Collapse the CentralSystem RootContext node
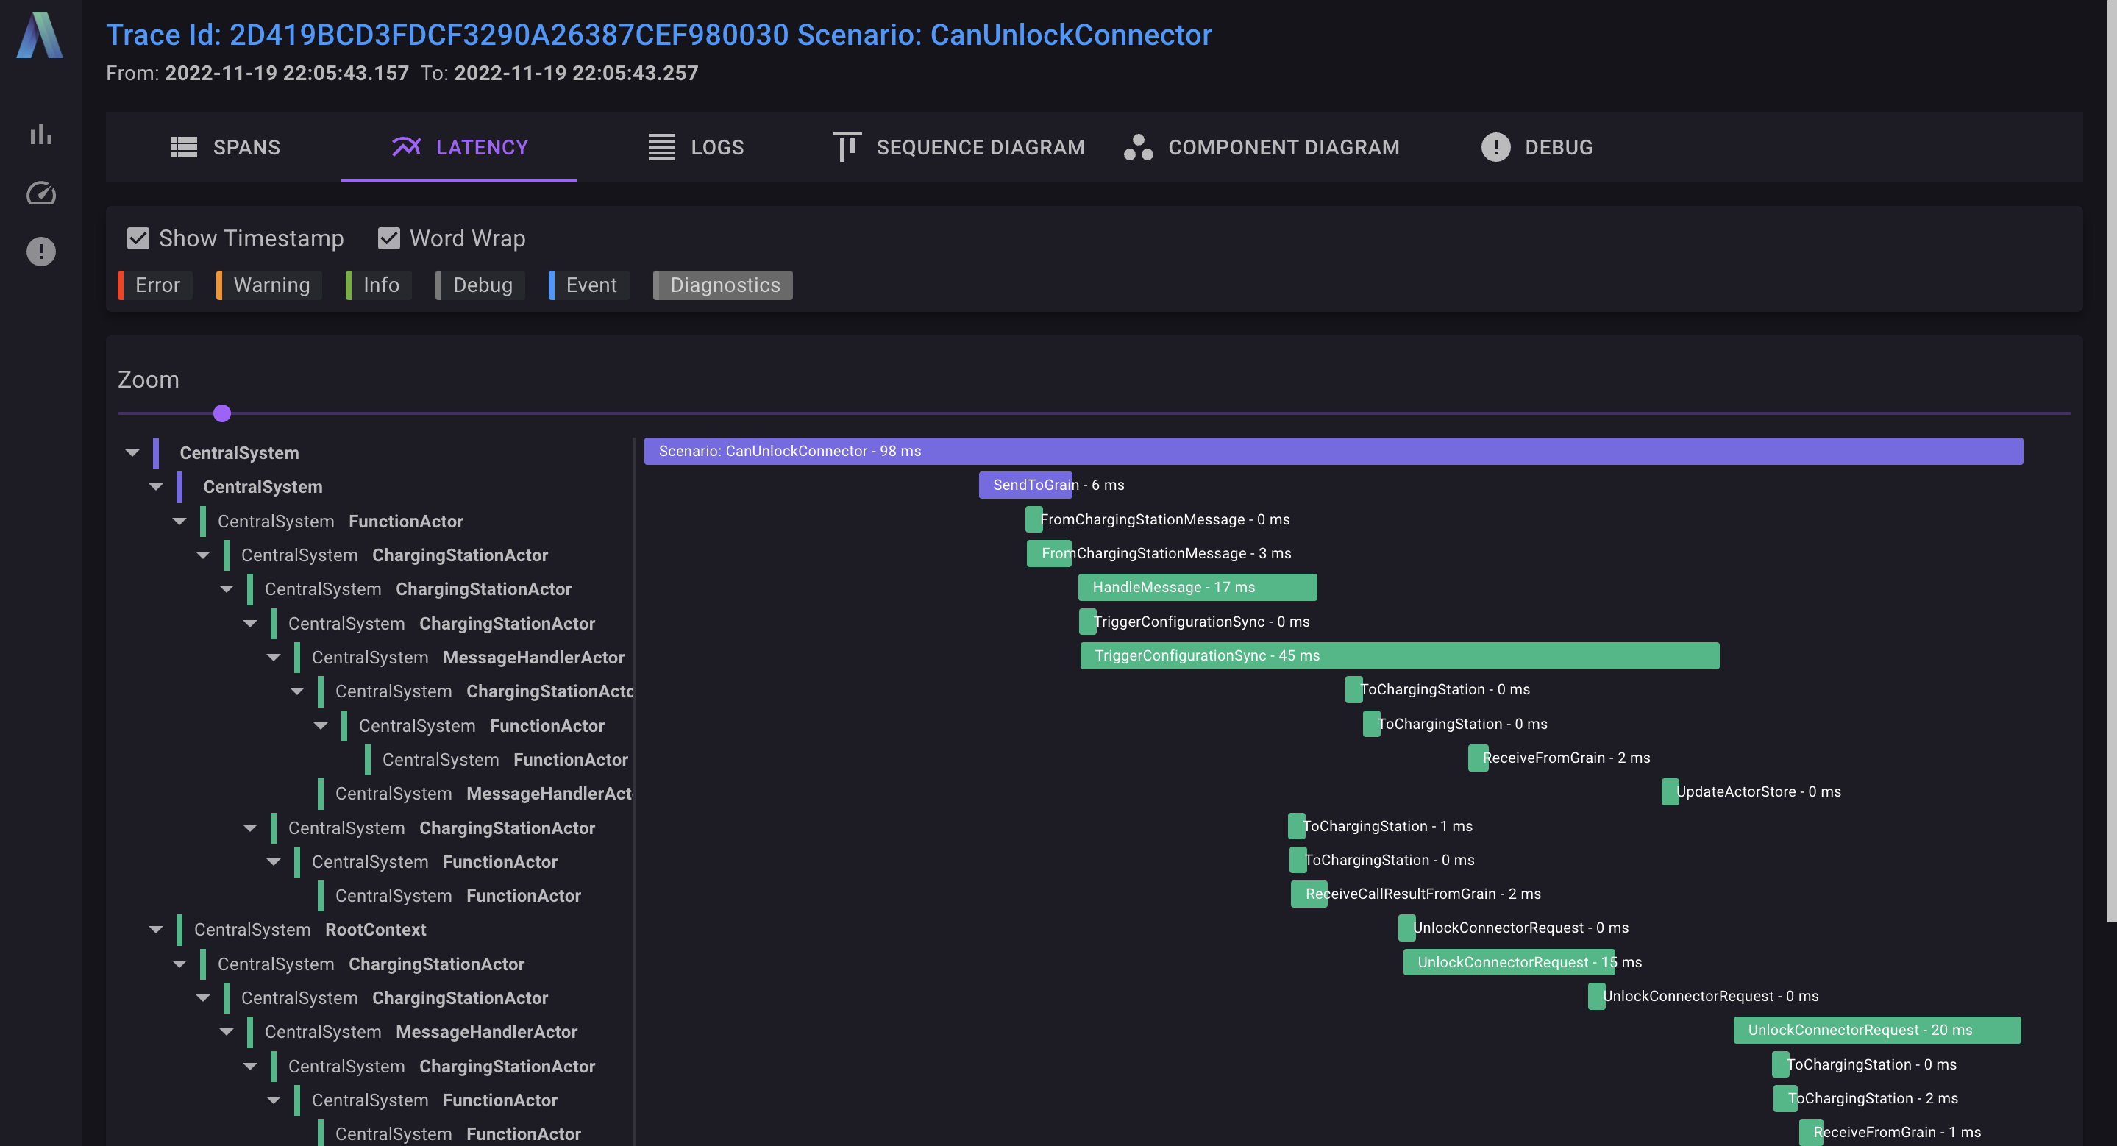This screenshot has height=1146, width=2117. tap(156, 929)
